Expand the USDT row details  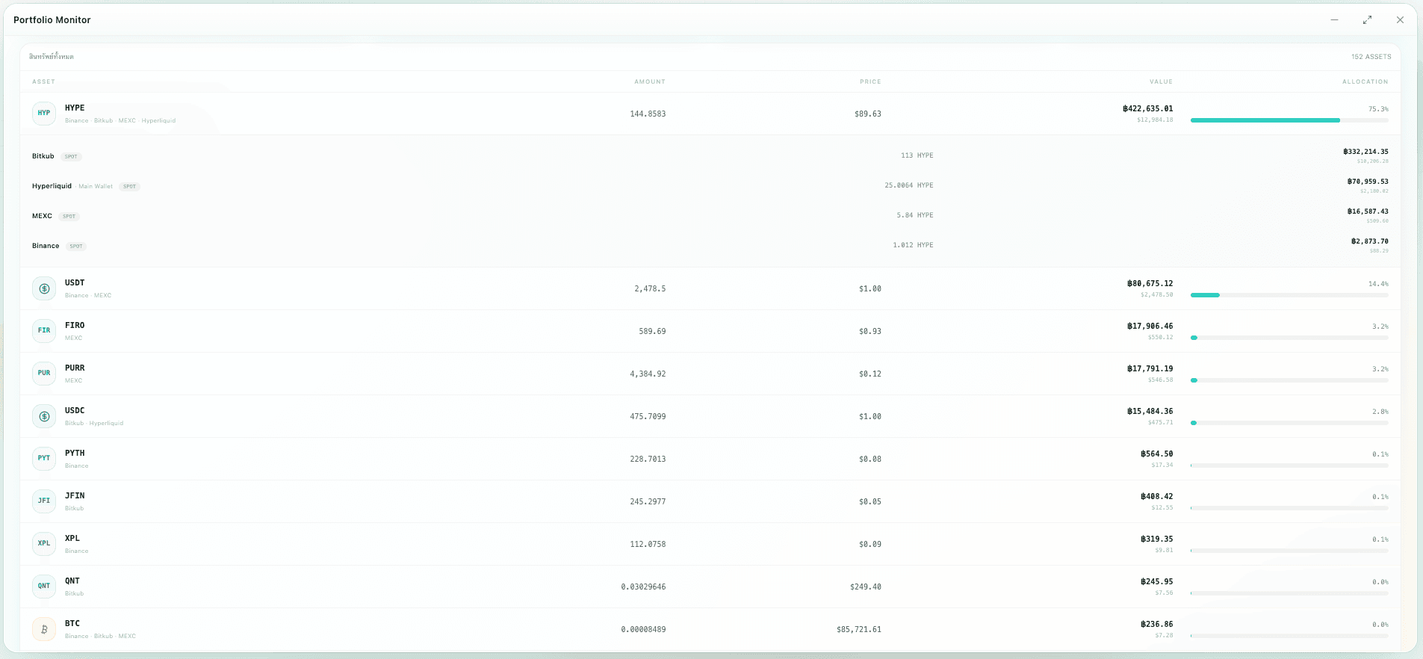710,288
